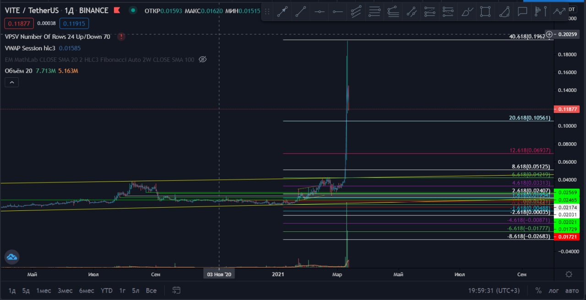Screen dimensions: 586x300
Task: Open timezone menu showing UTC+3
Action: click(x=494, y=290)
